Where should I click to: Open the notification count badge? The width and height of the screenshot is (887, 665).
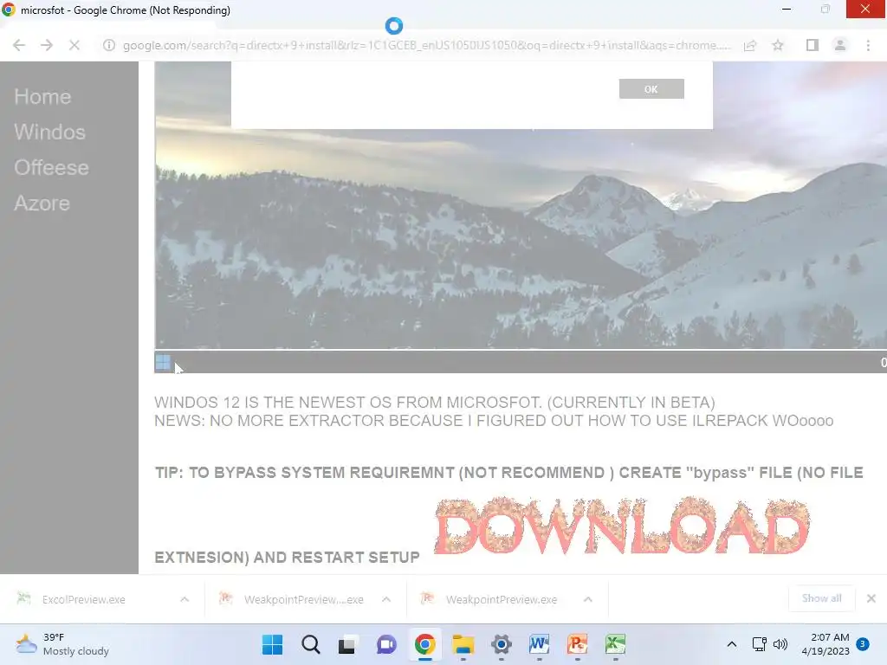863,644
